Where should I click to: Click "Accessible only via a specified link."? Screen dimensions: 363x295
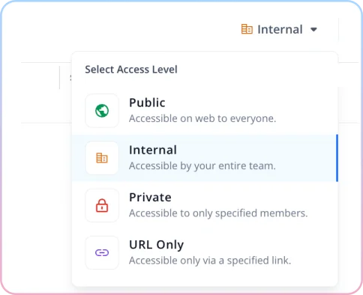pos(210,261)
